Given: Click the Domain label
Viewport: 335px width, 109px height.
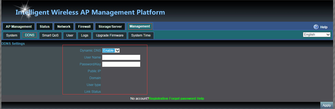Looking at the screenshot, I should point(95,78).
